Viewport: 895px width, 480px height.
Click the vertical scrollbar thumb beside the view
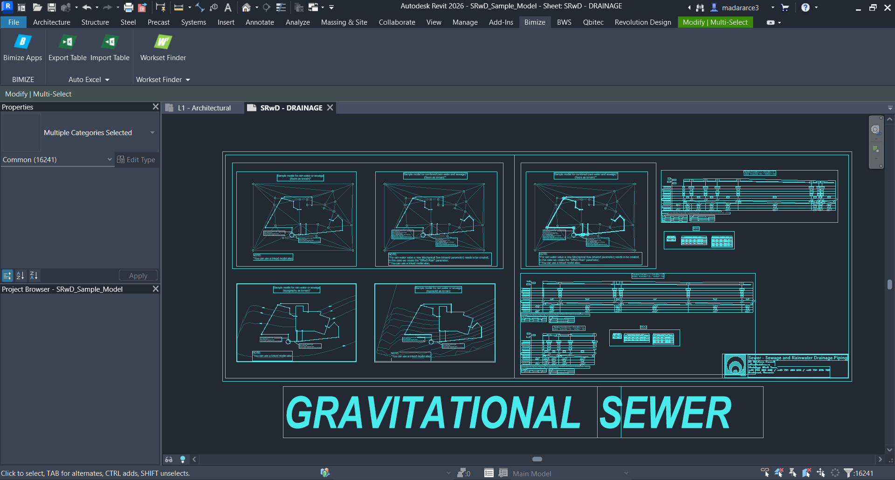click(889, 284)
